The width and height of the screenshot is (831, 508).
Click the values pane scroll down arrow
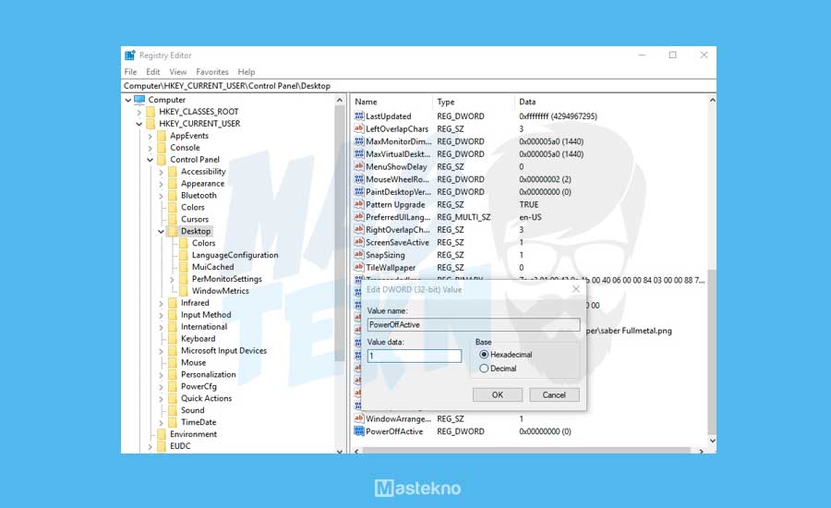click(712, 441)
